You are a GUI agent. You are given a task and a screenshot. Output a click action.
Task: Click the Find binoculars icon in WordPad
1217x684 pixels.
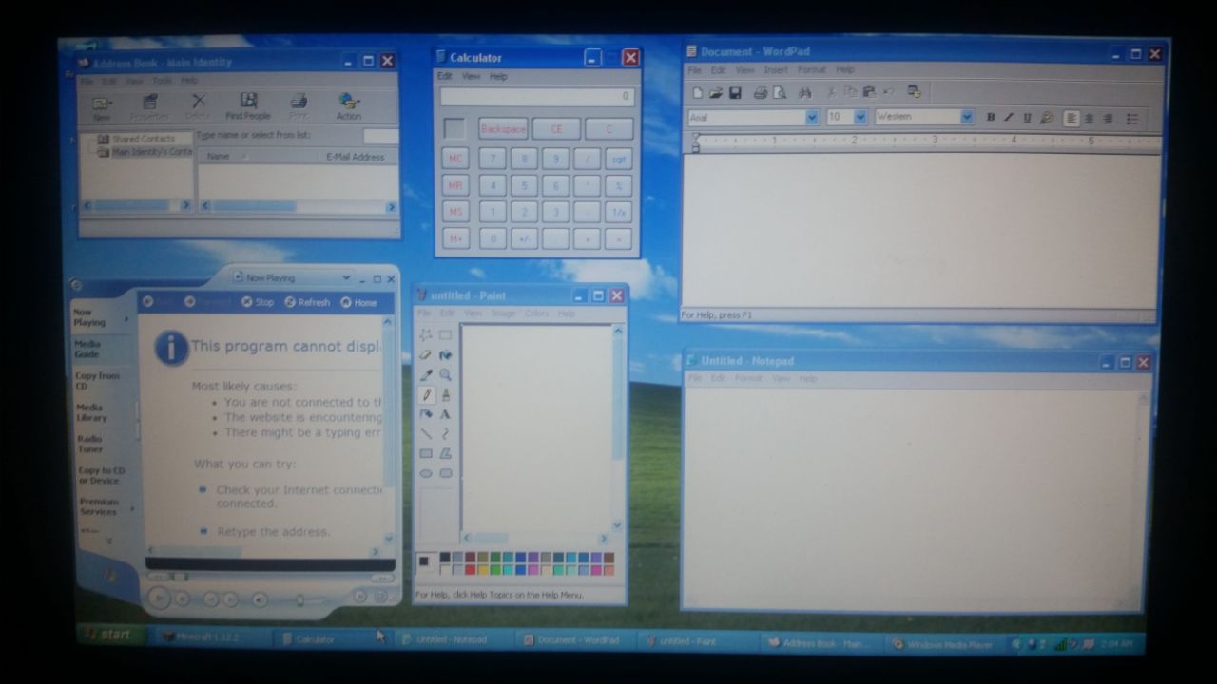click(805, 92)
